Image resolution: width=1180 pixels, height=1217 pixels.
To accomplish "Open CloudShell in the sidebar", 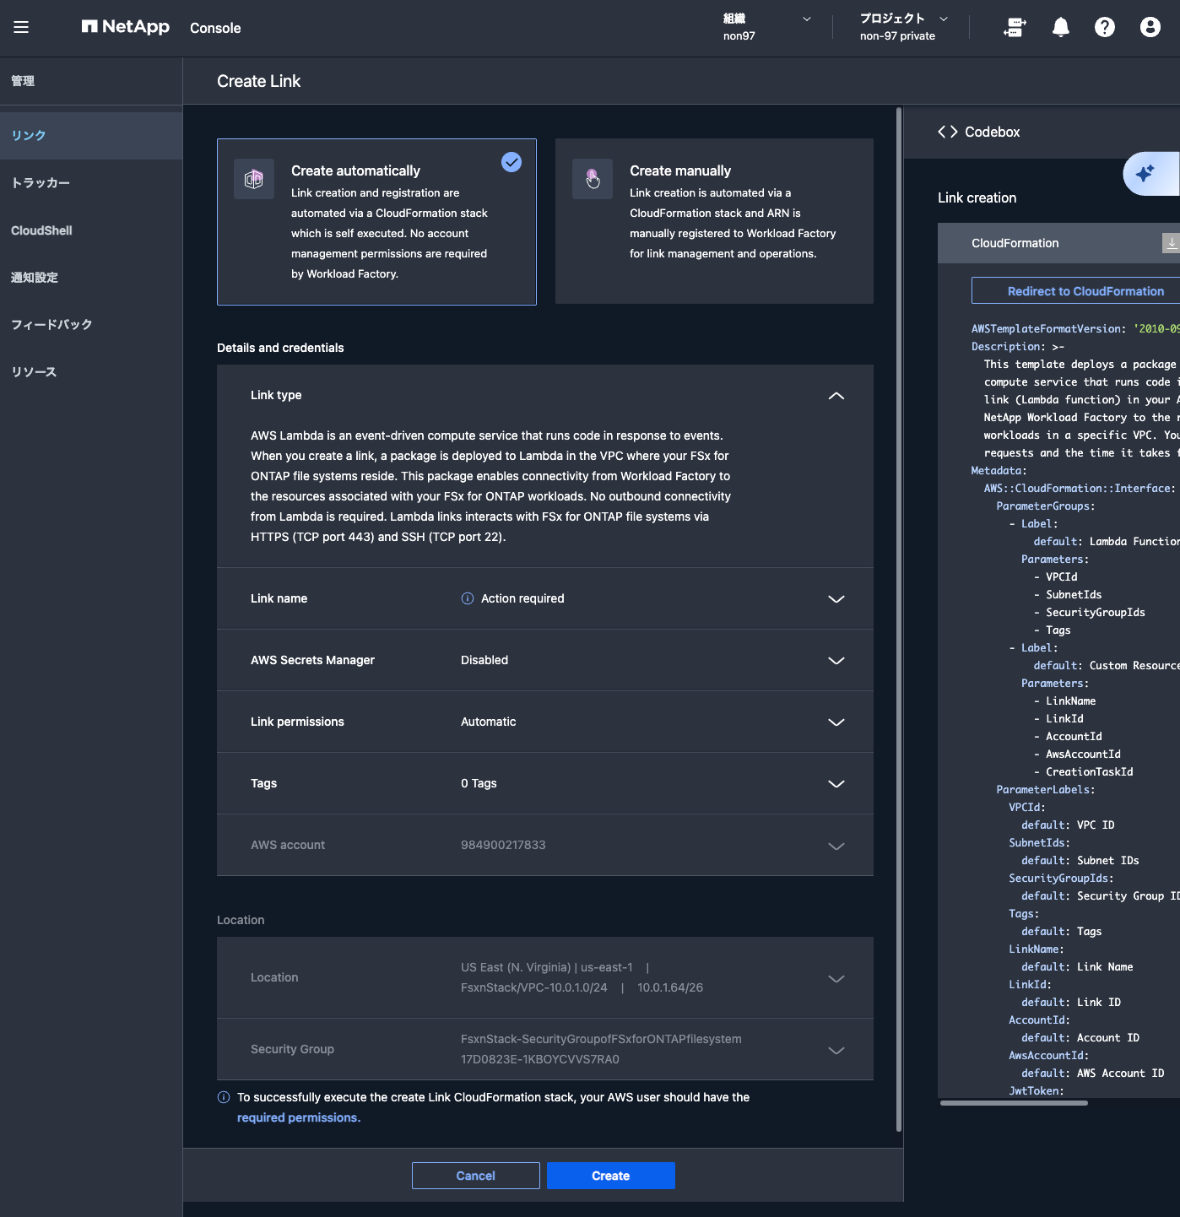I will tap(91, 230).
